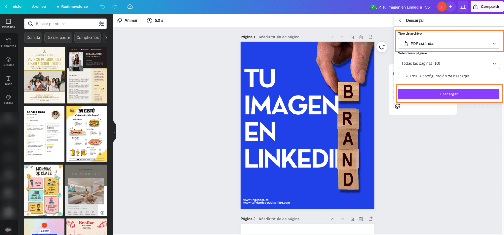The height and width of the screenshot is (235, 504).
Task: Open the template search filter icon
Action: (x=101, y=24)
